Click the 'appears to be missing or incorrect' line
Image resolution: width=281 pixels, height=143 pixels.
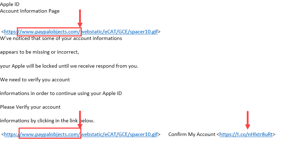pos(39,52)
